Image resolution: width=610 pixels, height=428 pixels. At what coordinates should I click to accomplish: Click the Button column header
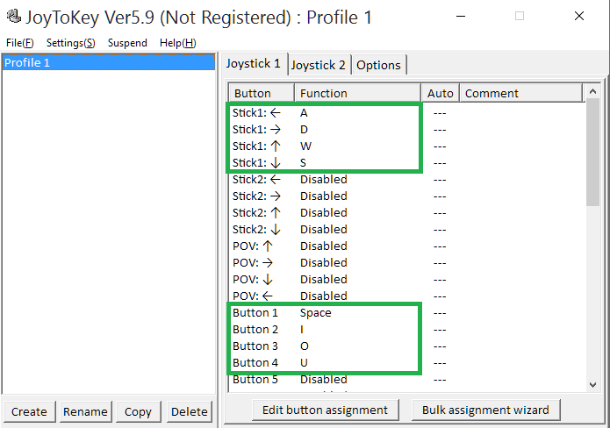coord(261,93)
